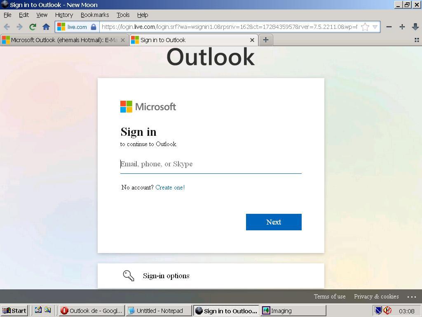The image size is (422, 317).
Task: Reload the page with the green refresh icon
Action: tap(33, 27)
